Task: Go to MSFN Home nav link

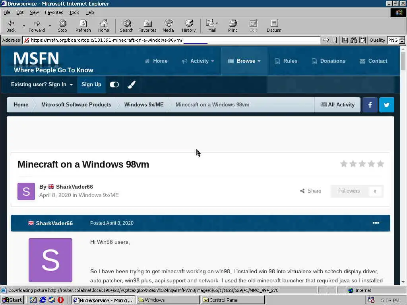Action: [156, 61]
